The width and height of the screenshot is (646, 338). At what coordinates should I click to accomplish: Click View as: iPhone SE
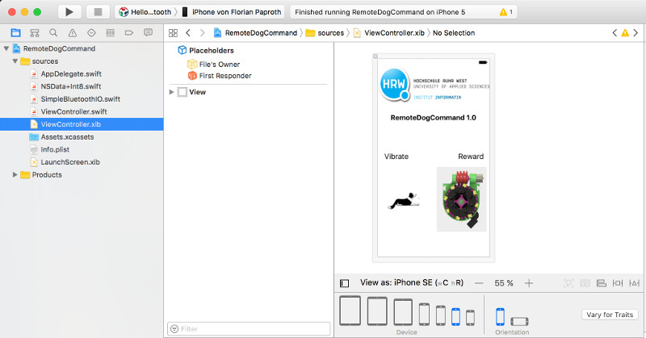(412, 283)
